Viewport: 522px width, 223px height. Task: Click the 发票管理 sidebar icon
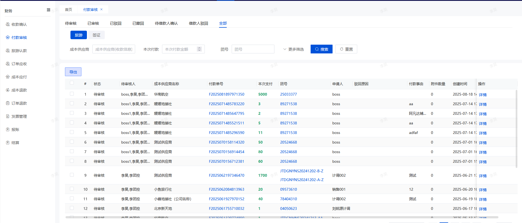pyautogui.click(x=8, y=116)
